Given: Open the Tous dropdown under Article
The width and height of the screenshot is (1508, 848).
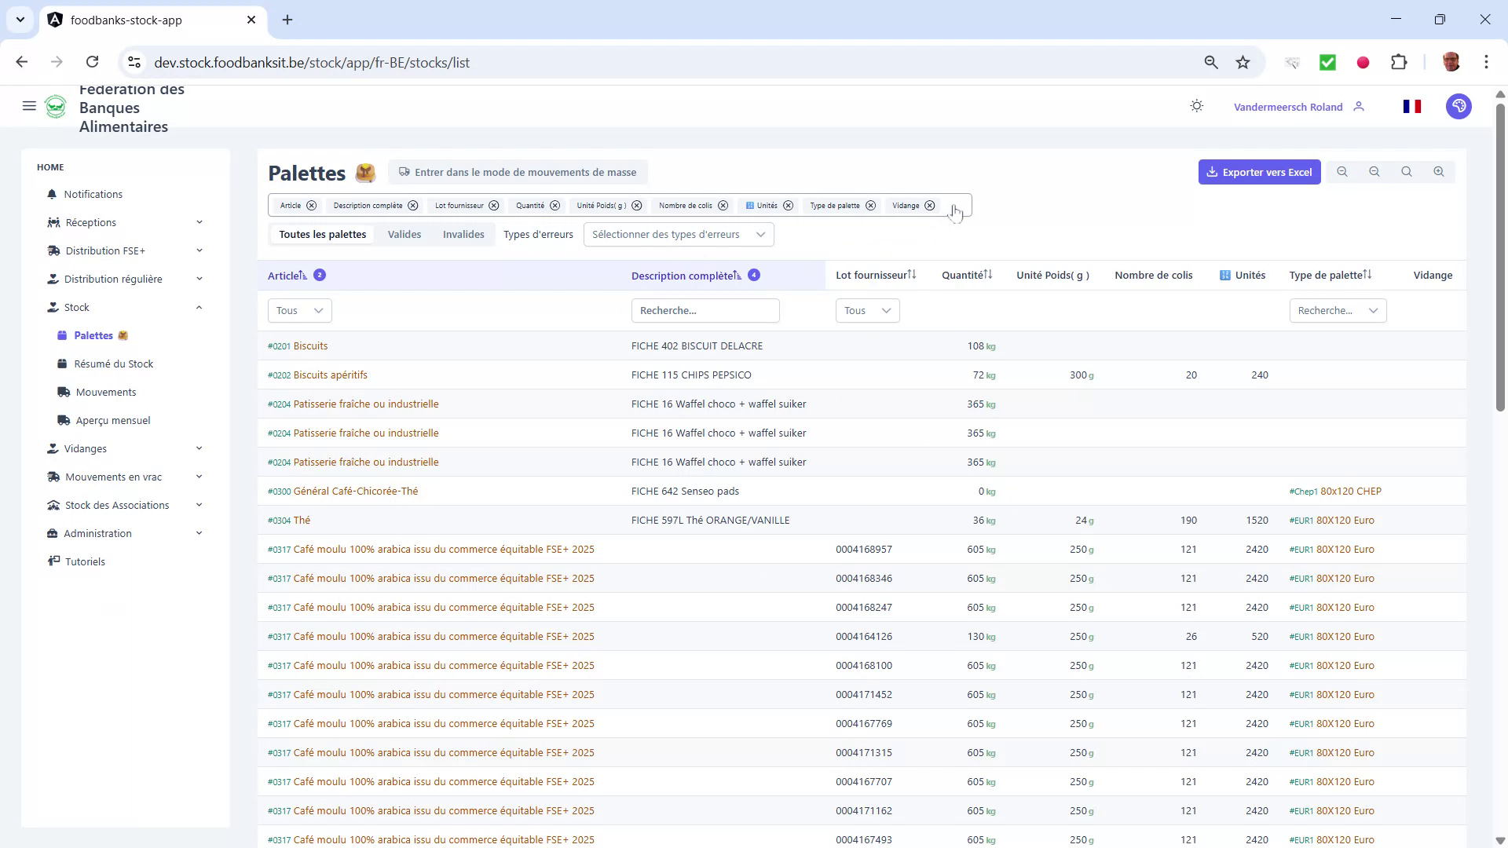Looking at the screenshot, I should (x=298, y=310).
